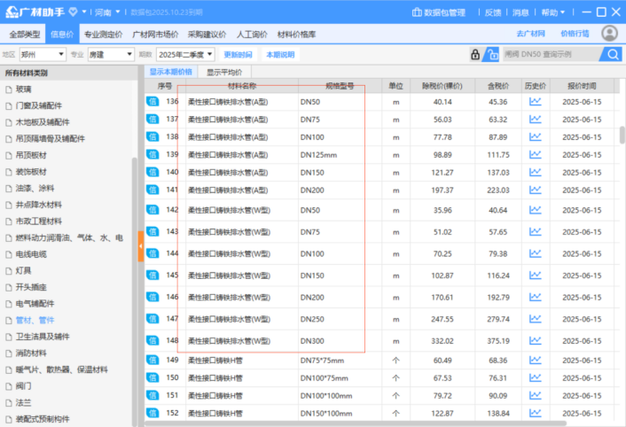Click the lock icon beside the search box
Viewport: 626px width, 427px height.
[x=475, y=55]
